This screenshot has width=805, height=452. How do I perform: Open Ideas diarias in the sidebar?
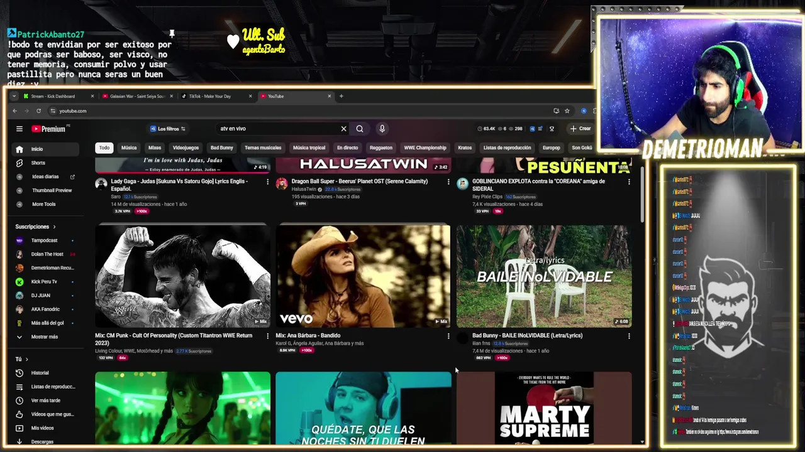(45, 176)
